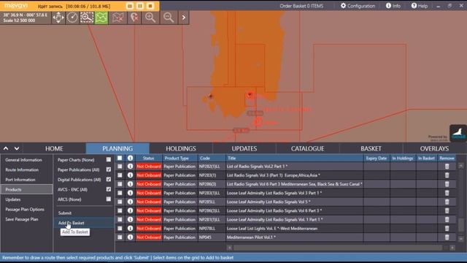This screenshot has width=467, height=263.
Task: Click the grid vertical scrollbar thumb
Action: (461, 225)
